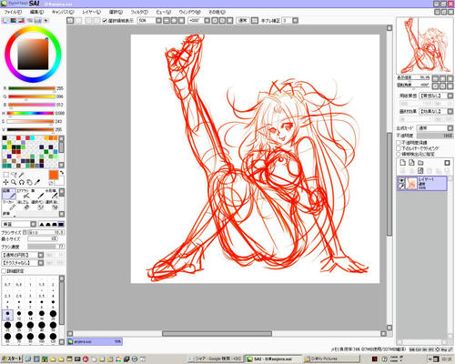Open the Filter menu
Viewport: 455px width, 364px height.
[x=139, y=12]
